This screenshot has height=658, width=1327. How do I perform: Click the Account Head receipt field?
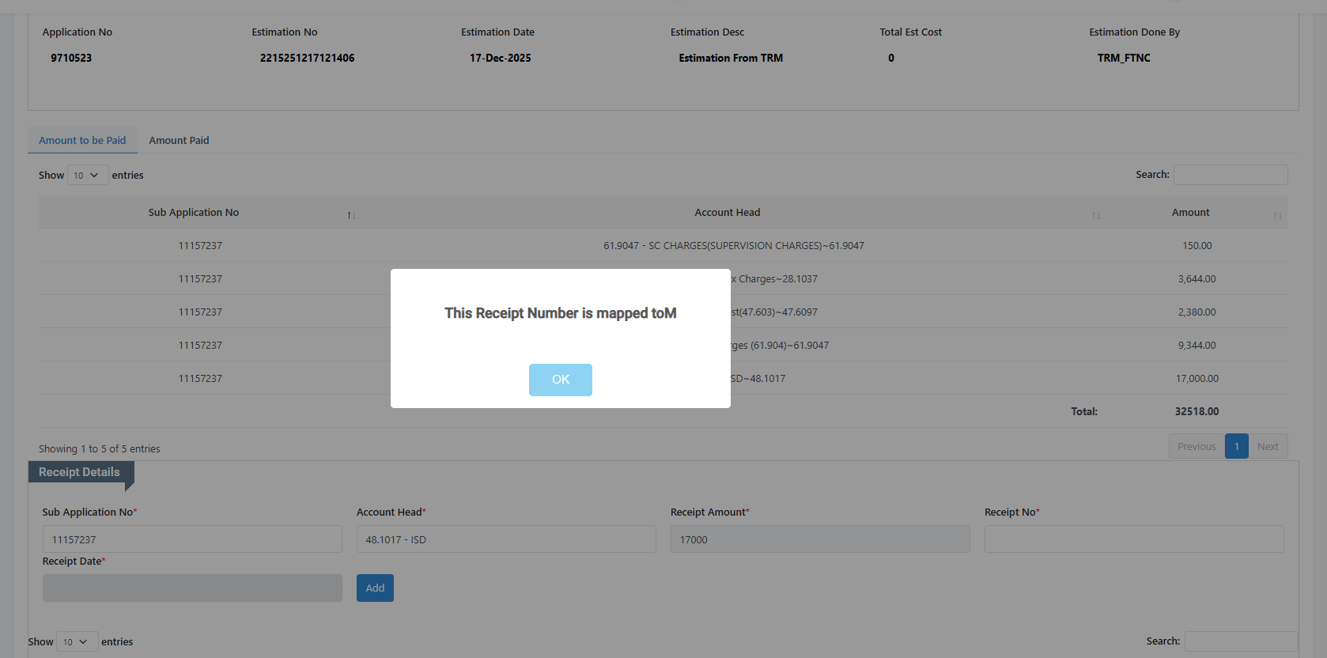[x=505, y=539]
